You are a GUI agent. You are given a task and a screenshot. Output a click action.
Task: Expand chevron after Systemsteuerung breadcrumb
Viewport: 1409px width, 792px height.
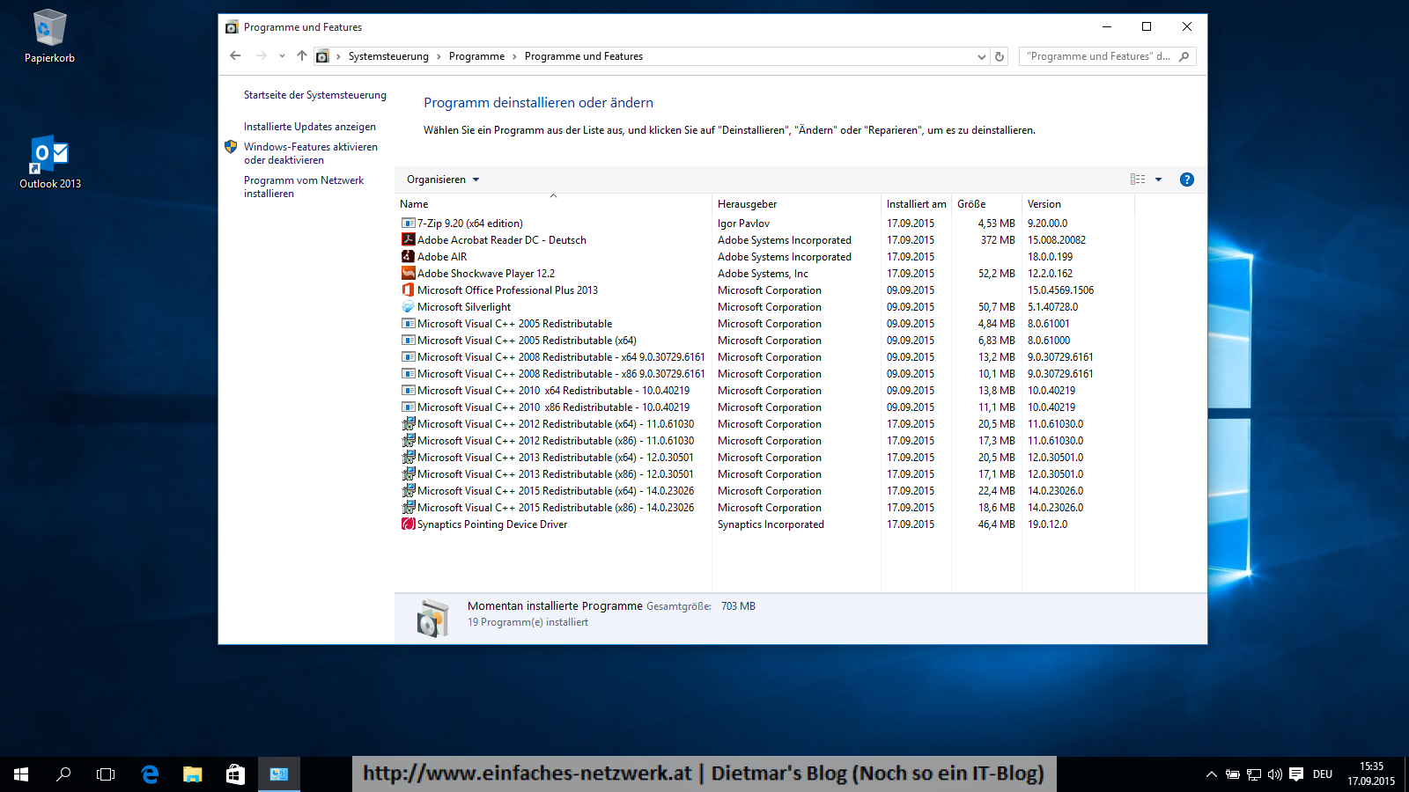(x=439, y=56)
